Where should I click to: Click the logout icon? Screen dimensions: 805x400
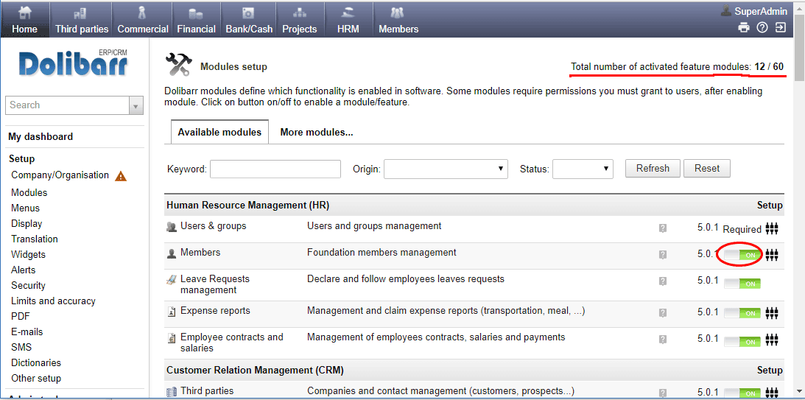click(x=781, y=28)
